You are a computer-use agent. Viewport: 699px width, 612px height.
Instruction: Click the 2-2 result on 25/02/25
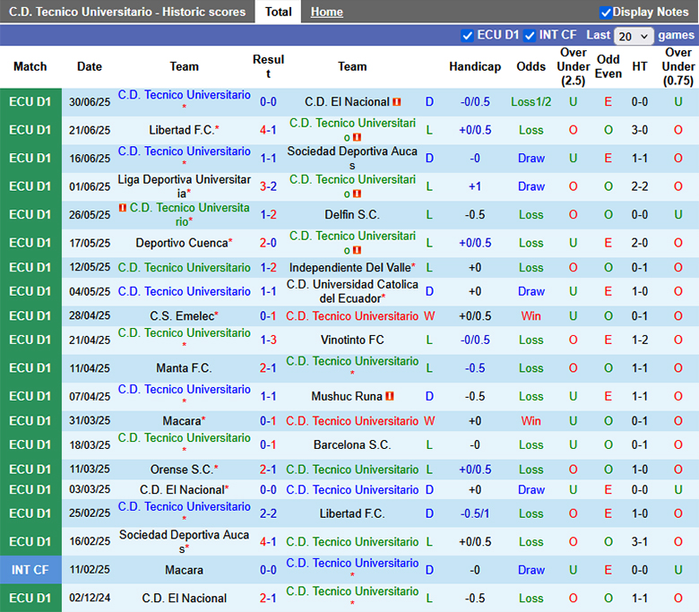click(x=268, y=513)
